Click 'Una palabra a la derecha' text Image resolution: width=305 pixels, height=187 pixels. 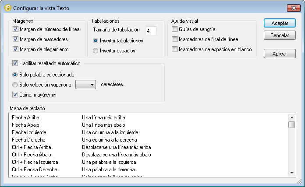(108, 170)
